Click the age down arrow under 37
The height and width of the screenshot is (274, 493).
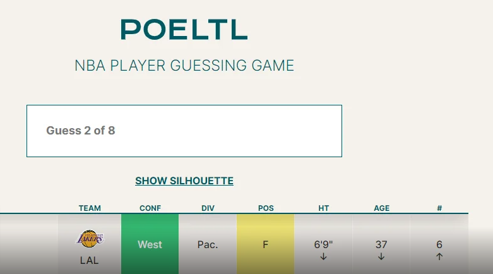click(381, 257)
